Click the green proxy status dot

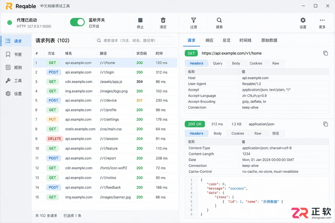coord(10,22)
